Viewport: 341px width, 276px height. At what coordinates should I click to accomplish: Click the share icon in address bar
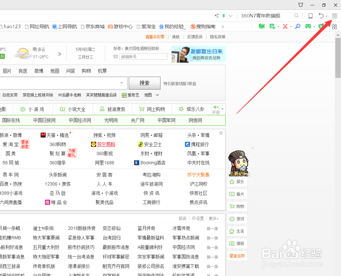pyautogui.click(x=217, y=16)
